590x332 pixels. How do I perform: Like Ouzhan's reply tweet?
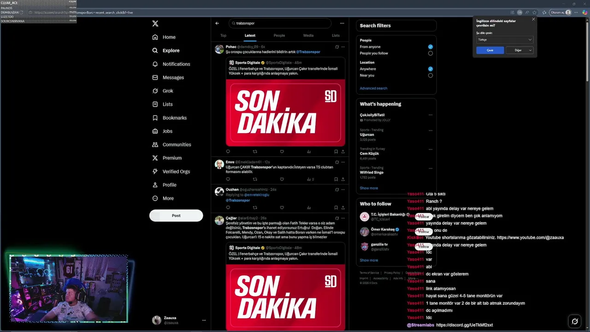coord(282,207)
